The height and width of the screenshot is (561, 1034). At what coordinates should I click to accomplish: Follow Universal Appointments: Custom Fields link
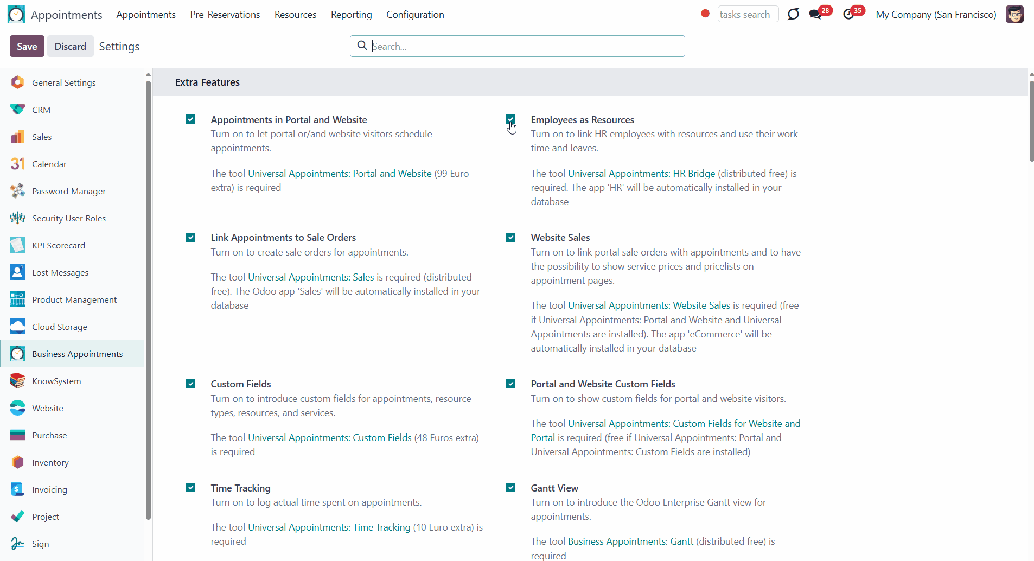click(x=330, y=438)
